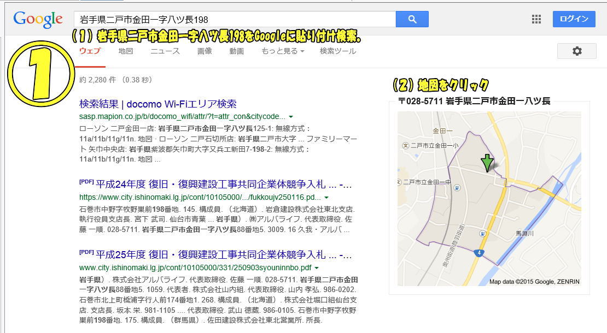Switch to the 画像 tab
The image size is (607, 333).
[x=205, y=51]
